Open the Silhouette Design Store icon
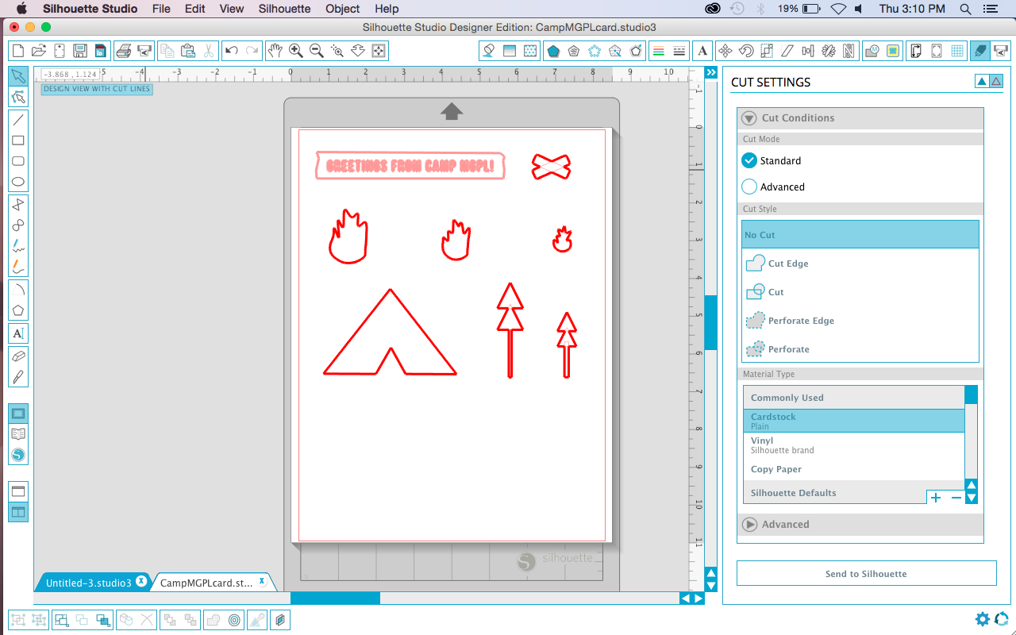This screenshot has width=1016, height=635. click(x=18, y=455)
